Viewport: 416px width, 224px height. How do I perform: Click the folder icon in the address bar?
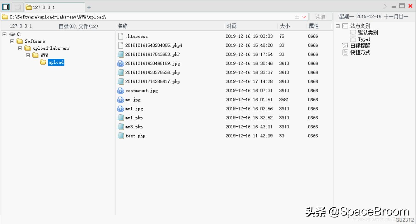pos(5,17)
